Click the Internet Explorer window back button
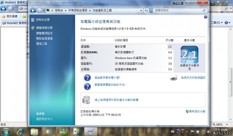The height and width of the screenshot is (136, 233). point(4,9)
